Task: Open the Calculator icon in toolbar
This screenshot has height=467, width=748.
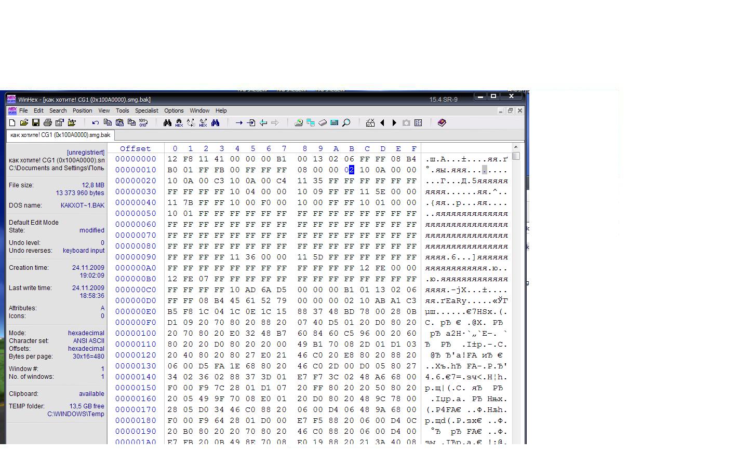Action: tap(335, 123)
